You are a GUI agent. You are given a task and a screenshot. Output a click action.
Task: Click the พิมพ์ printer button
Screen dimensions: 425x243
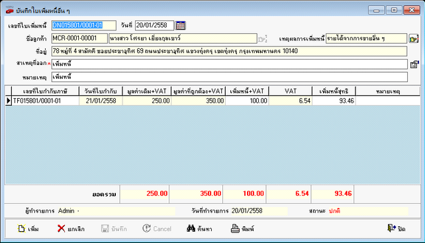pyautogui.click(x=242, y=229)
